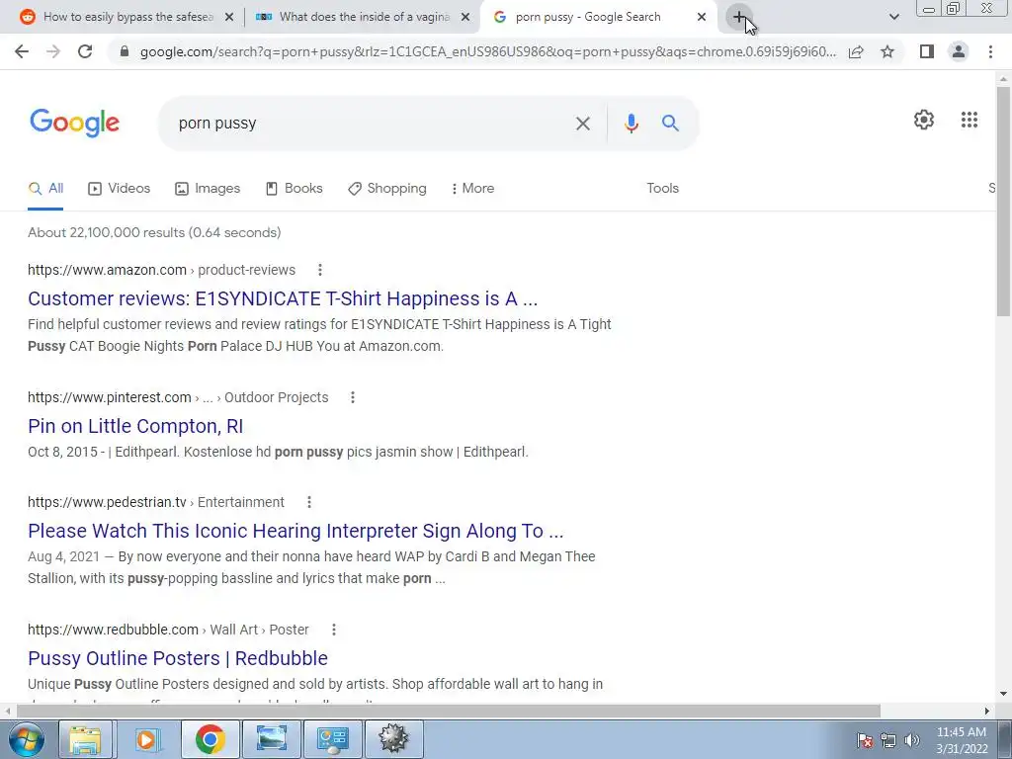The height and width of the screenshot is (759, 1012).
Task: Open search Tools options
Action: [663, 189]
